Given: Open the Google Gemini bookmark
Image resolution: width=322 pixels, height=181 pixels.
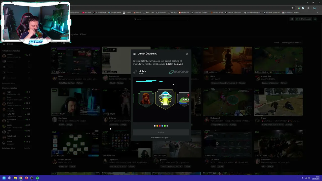Looking at the screenshot, I should click(114, 13).
